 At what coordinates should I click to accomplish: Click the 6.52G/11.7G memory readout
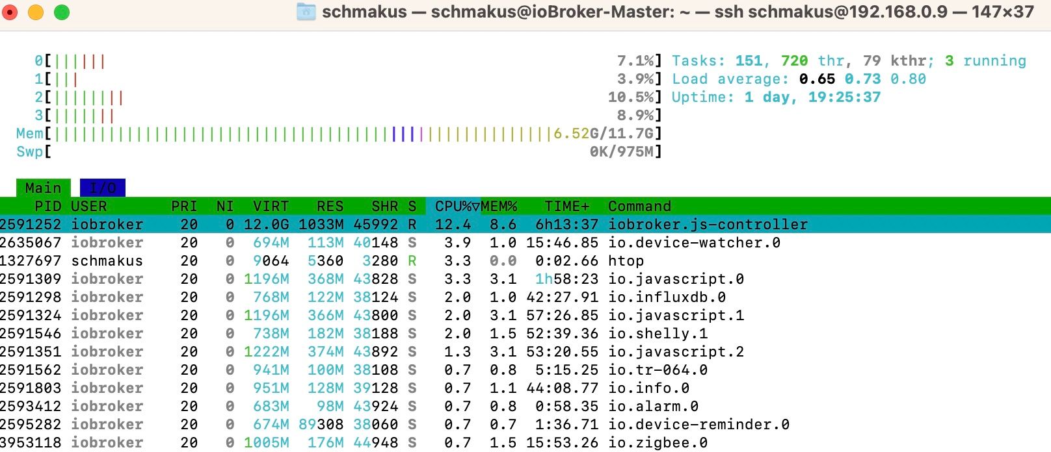604,134
